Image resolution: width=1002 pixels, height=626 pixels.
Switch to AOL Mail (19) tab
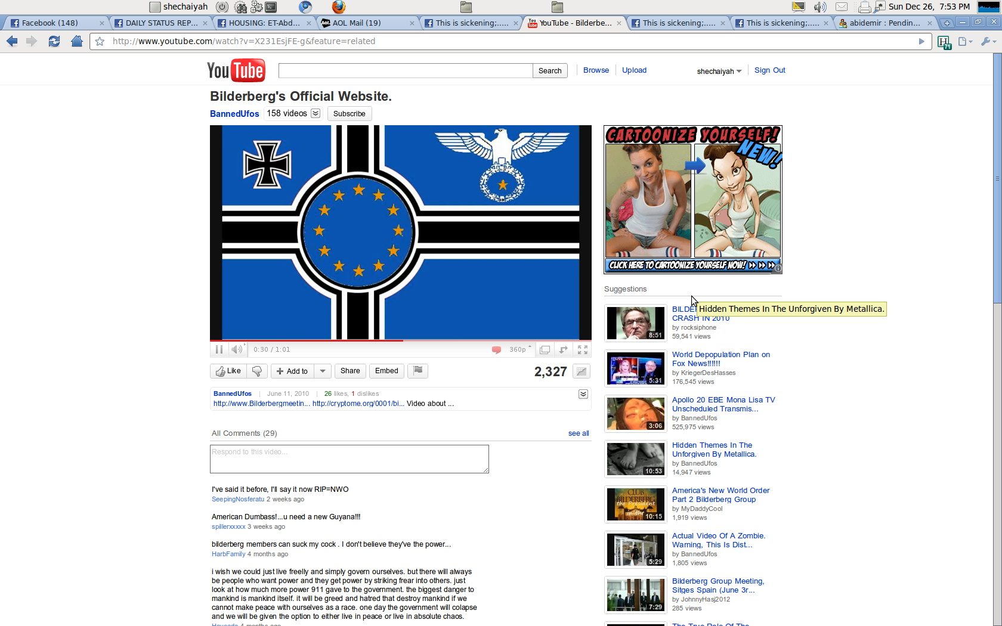pyautogui.click(x=367, y=23)
